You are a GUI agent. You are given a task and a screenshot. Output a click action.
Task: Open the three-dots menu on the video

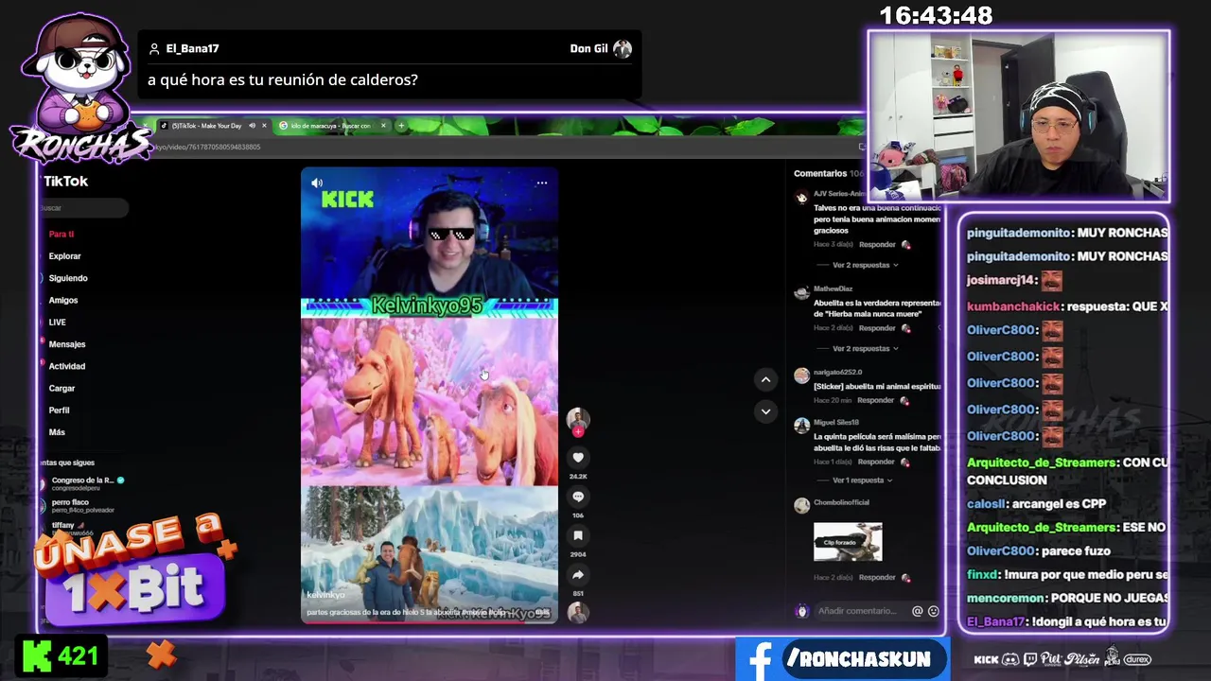coord(542,183)
